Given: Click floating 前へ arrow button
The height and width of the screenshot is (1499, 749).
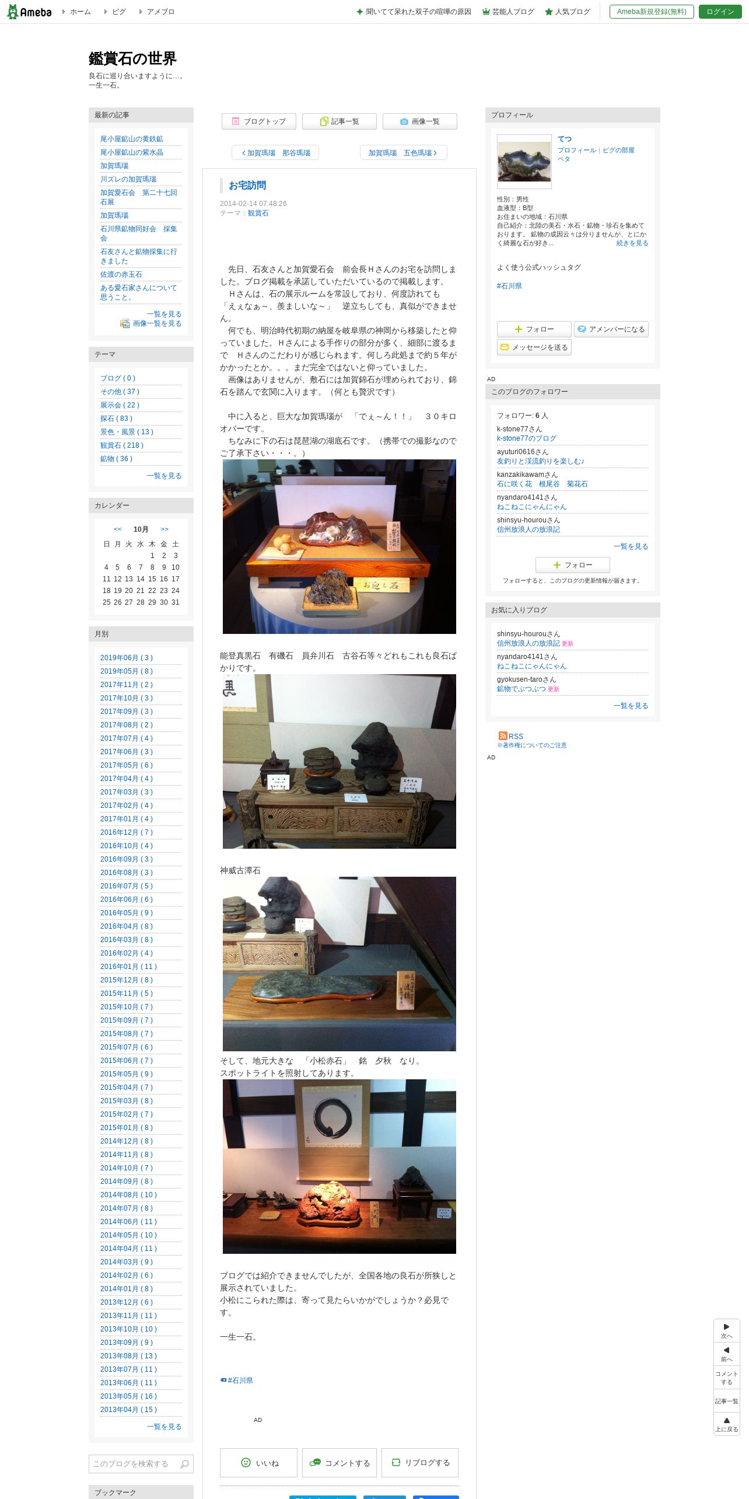Looking at the screenshot, I should pyautogui.click(x=727, y=1354).
